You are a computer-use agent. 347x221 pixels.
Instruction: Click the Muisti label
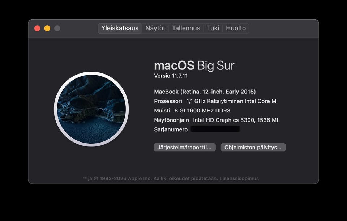[x=162, y=111]
